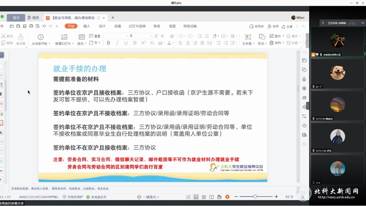
Task: Adjust the zoom slider in status bar
Action: [x=255, y=197]
